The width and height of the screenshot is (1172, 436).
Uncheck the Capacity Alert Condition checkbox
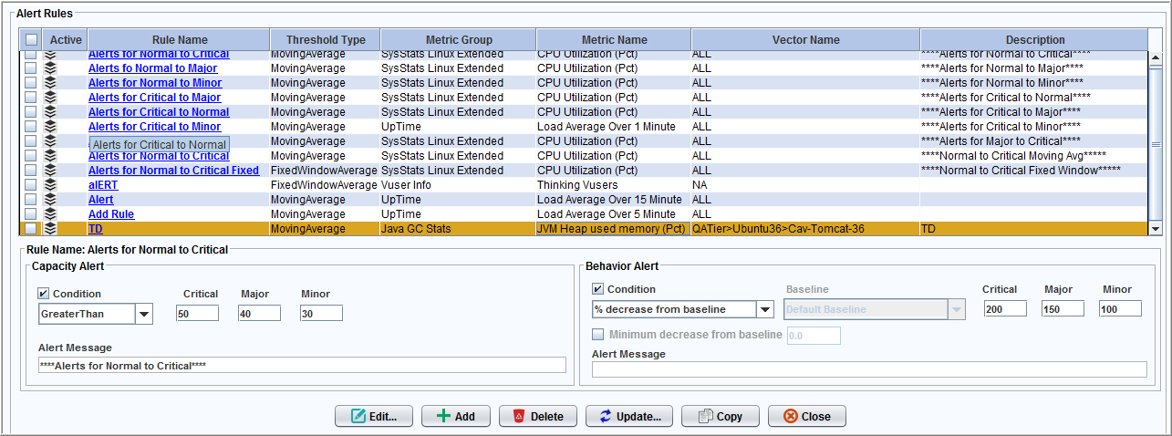click(x=43, y=294)
